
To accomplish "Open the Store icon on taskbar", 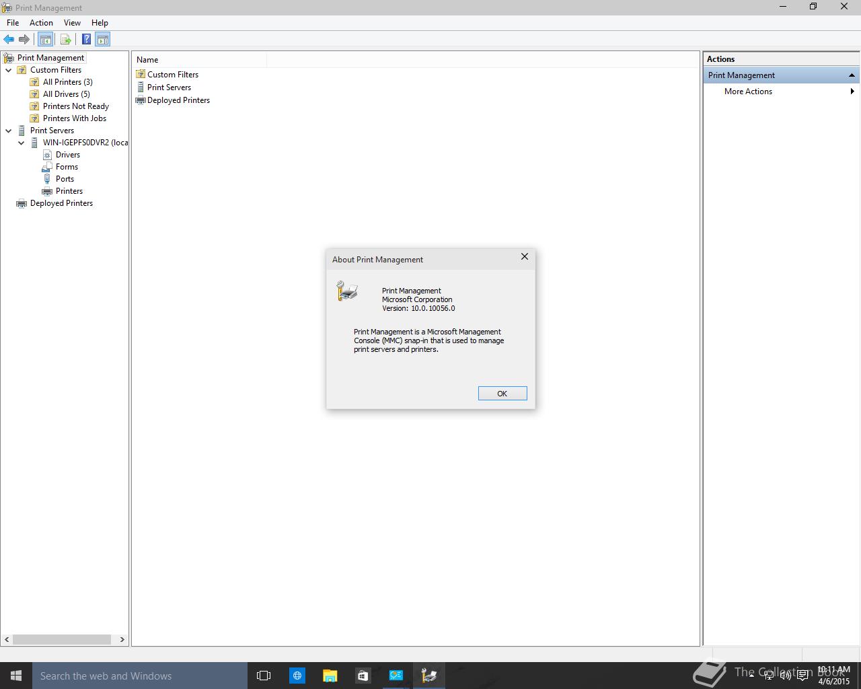I will coord(363,676).
